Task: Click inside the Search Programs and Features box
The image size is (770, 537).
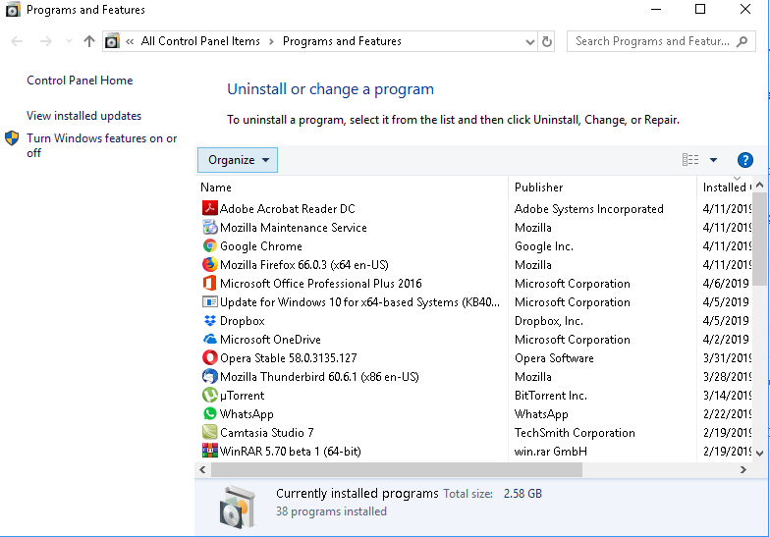Action: pos(652,41)
